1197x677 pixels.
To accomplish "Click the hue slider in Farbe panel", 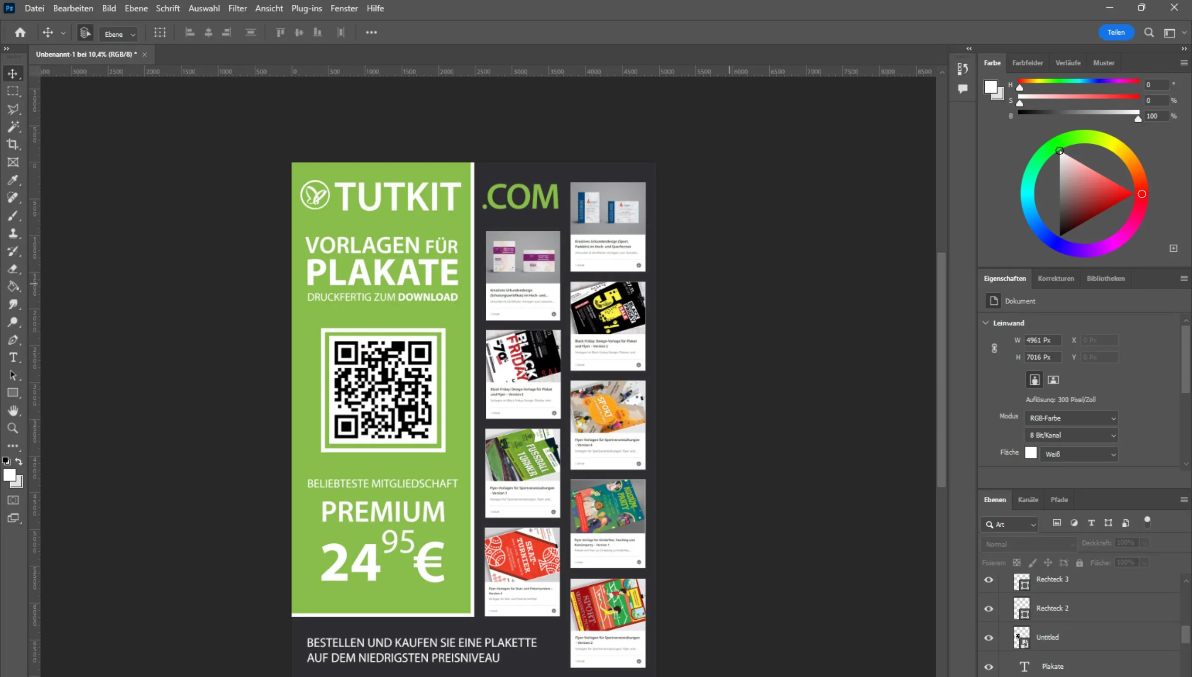I will 1079,81.
